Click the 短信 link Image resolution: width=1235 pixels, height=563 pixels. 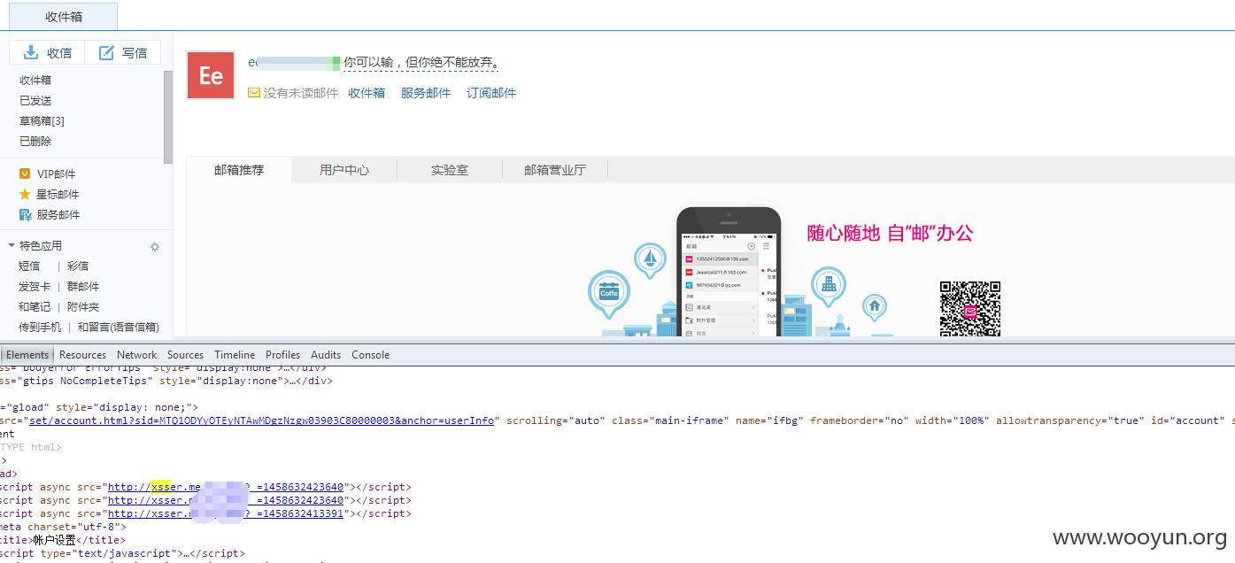click(29, 266)
